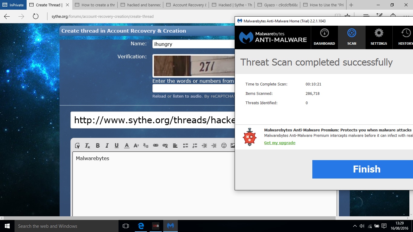
Task: Refresh the page with the reload icon
Action: tap(36, 16)
